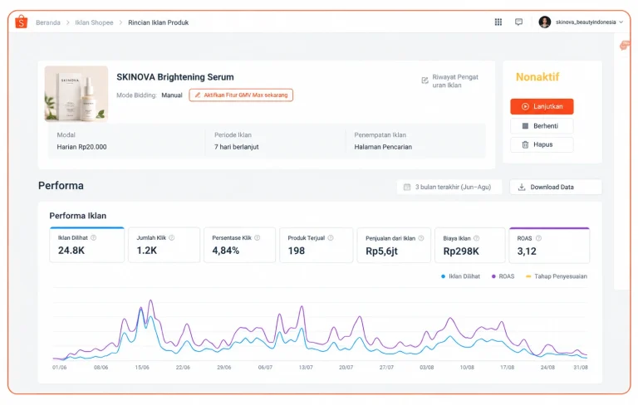The height and width of the screenshot is (405, 638).
Task: Click the Hapus button
Action: tap(542, 144)
